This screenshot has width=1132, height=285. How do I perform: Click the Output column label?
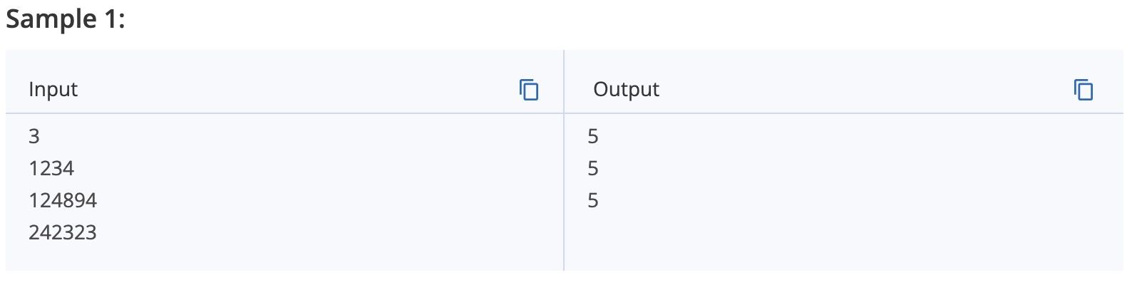626,89
